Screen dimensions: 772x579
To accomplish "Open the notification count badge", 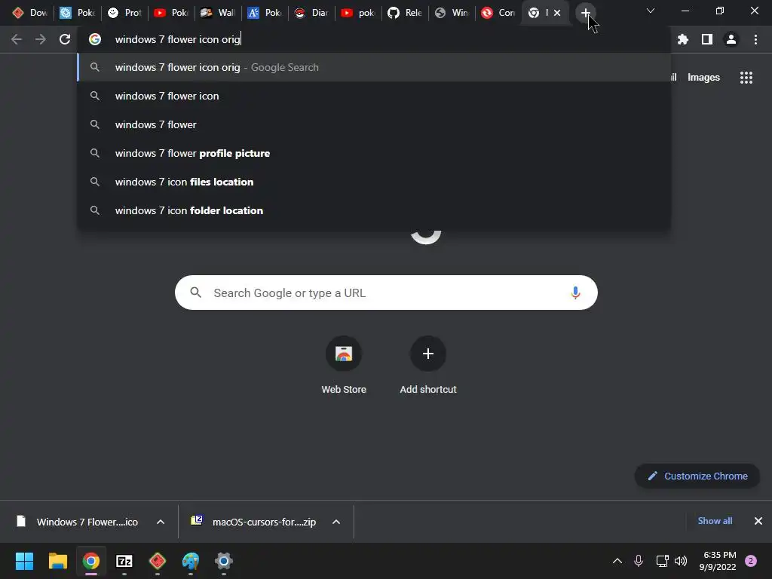I will [x=751, y=561].
